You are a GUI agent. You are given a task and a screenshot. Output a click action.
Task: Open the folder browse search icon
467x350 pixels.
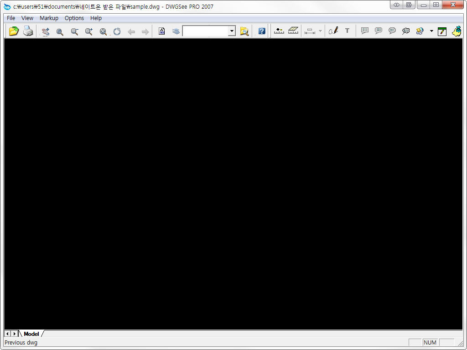(244, 31)
